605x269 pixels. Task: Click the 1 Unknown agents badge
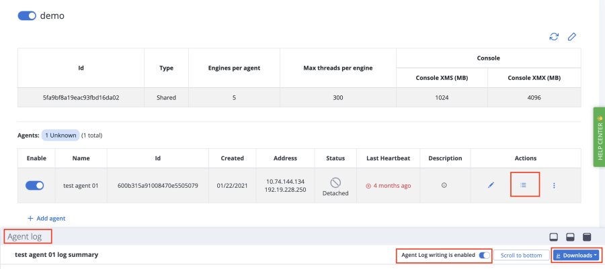(61, 135)
